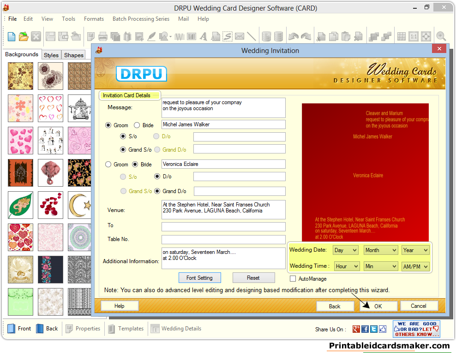Share on Google Plus icon
This screenshot has width=456, height=353.
tap(356, 329)
